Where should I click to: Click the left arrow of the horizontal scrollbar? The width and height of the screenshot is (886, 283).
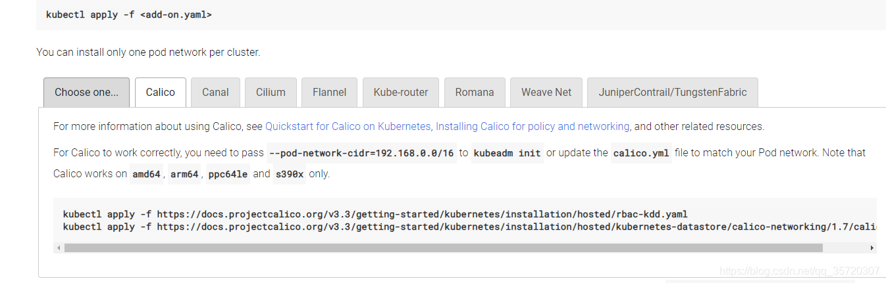point(58,248)
